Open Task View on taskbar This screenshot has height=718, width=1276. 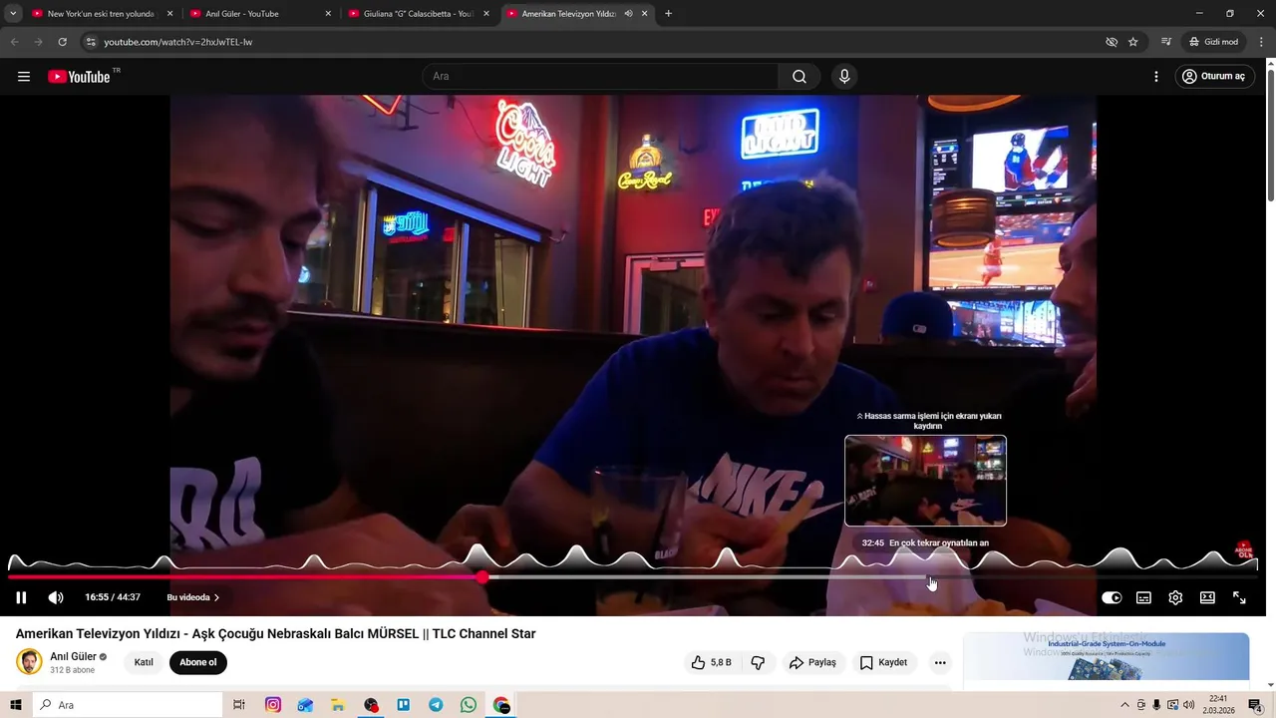click(239, 705)
